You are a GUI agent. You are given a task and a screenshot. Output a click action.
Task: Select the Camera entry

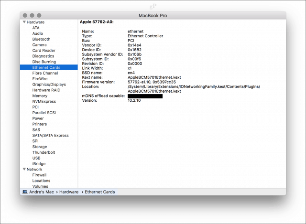(39, 44)
